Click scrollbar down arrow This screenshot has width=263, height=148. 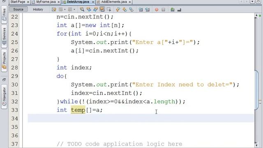[x=256, y=145]
